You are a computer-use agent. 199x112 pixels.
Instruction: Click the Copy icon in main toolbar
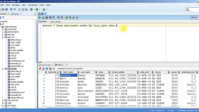(23, 9)
